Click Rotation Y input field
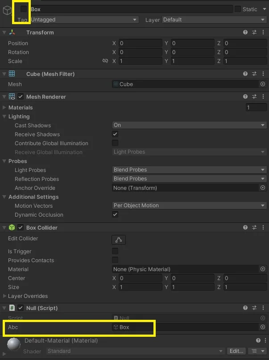This screenshot has height=360, width=269. (193, 52)
